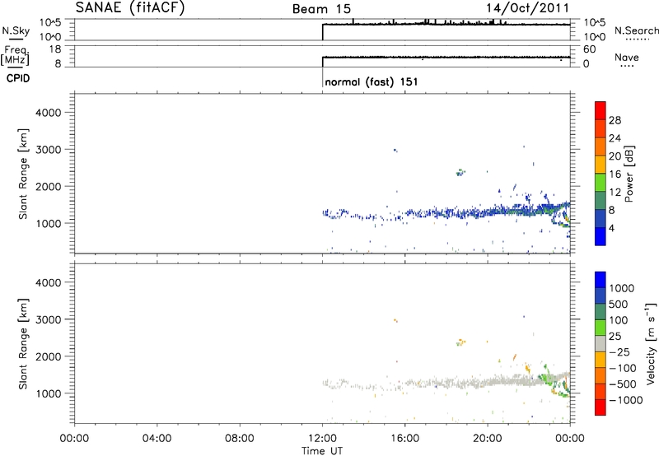Click the frequency trace line in Freq panel

click(446, 57)
